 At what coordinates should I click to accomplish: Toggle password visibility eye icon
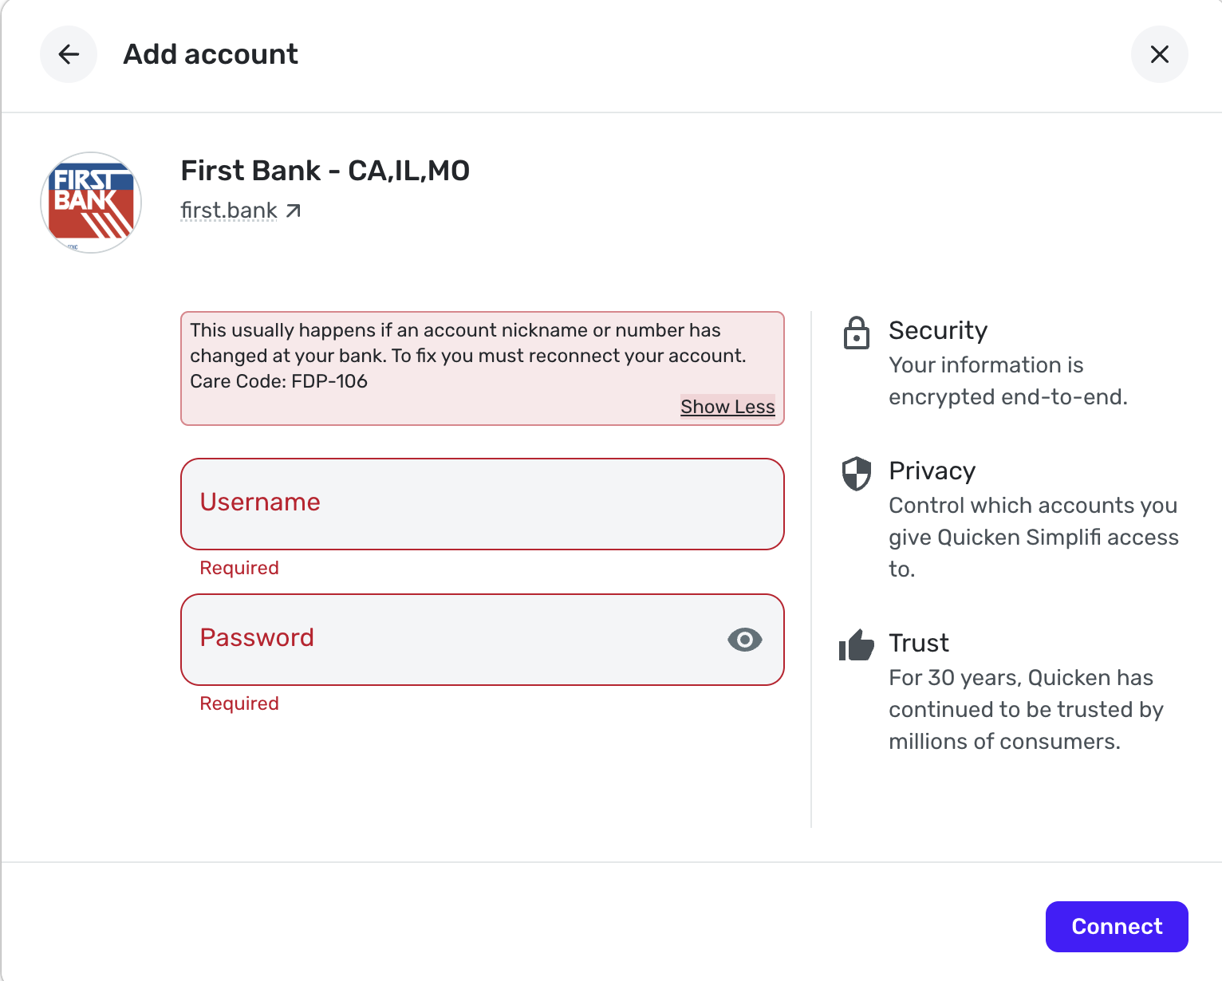pyautogui.click(x=744, y=640)
